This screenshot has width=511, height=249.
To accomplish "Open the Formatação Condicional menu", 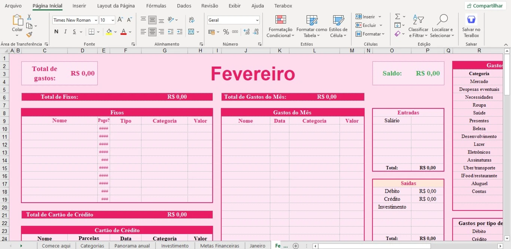I will coord(280,25).
